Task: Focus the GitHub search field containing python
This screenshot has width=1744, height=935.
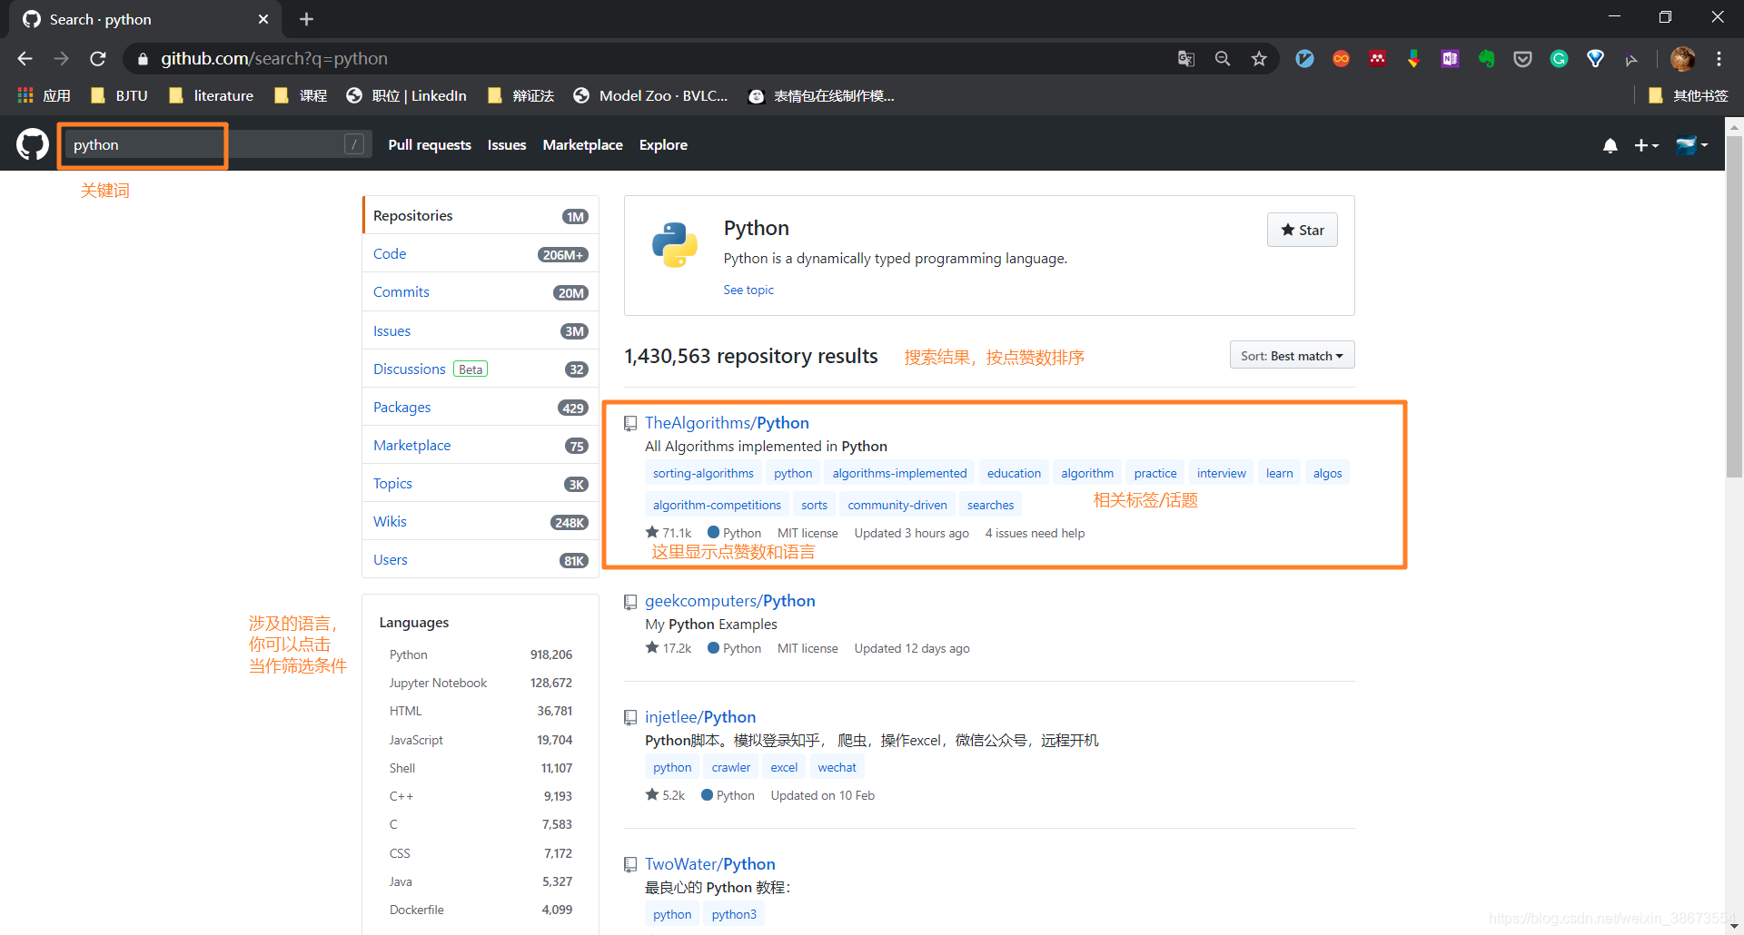Action: pos(218,144)
